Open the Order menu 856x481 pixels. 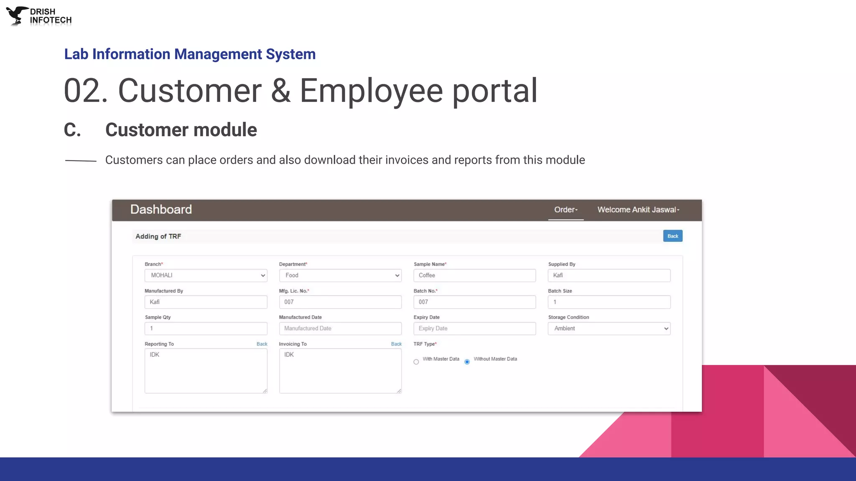tap(566, 210)
